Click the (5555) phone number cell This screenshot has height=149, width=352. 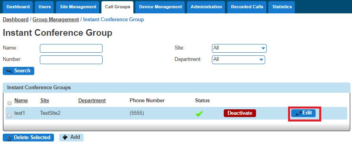coord(137,113)
